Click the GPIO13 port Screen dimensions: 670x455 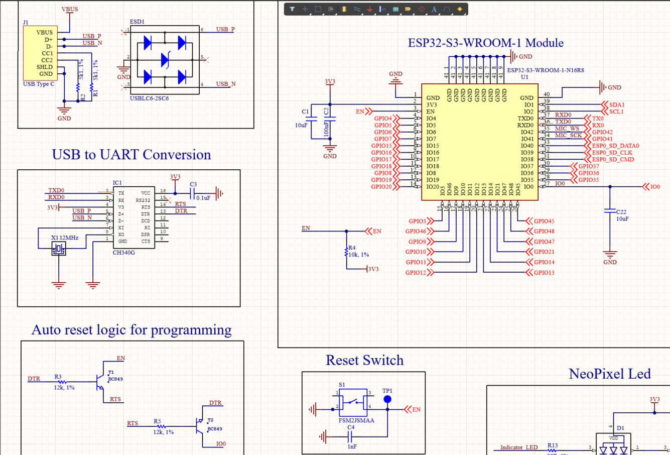tap(540, 273)
